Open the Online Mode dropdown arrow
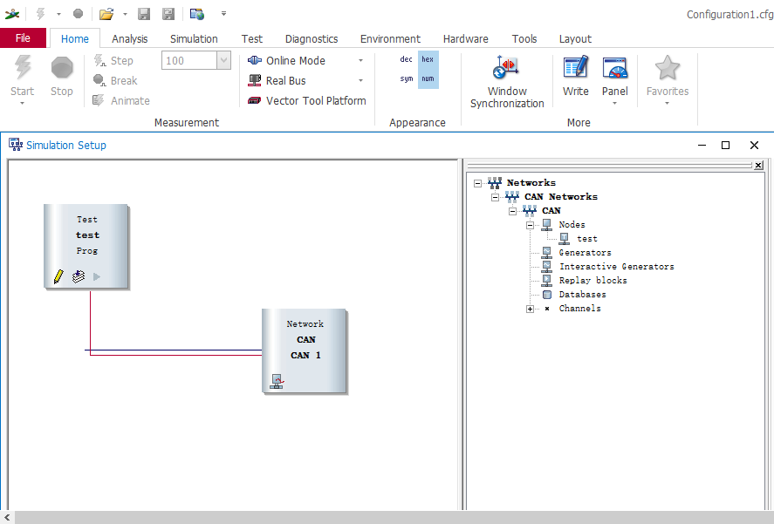This screenshot has width=774, height=524. point(361,61)
